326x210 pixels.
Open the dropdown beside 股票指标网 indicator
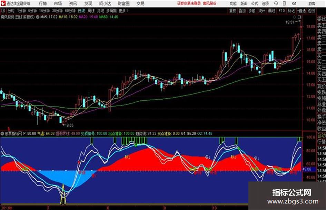[2, 133]
